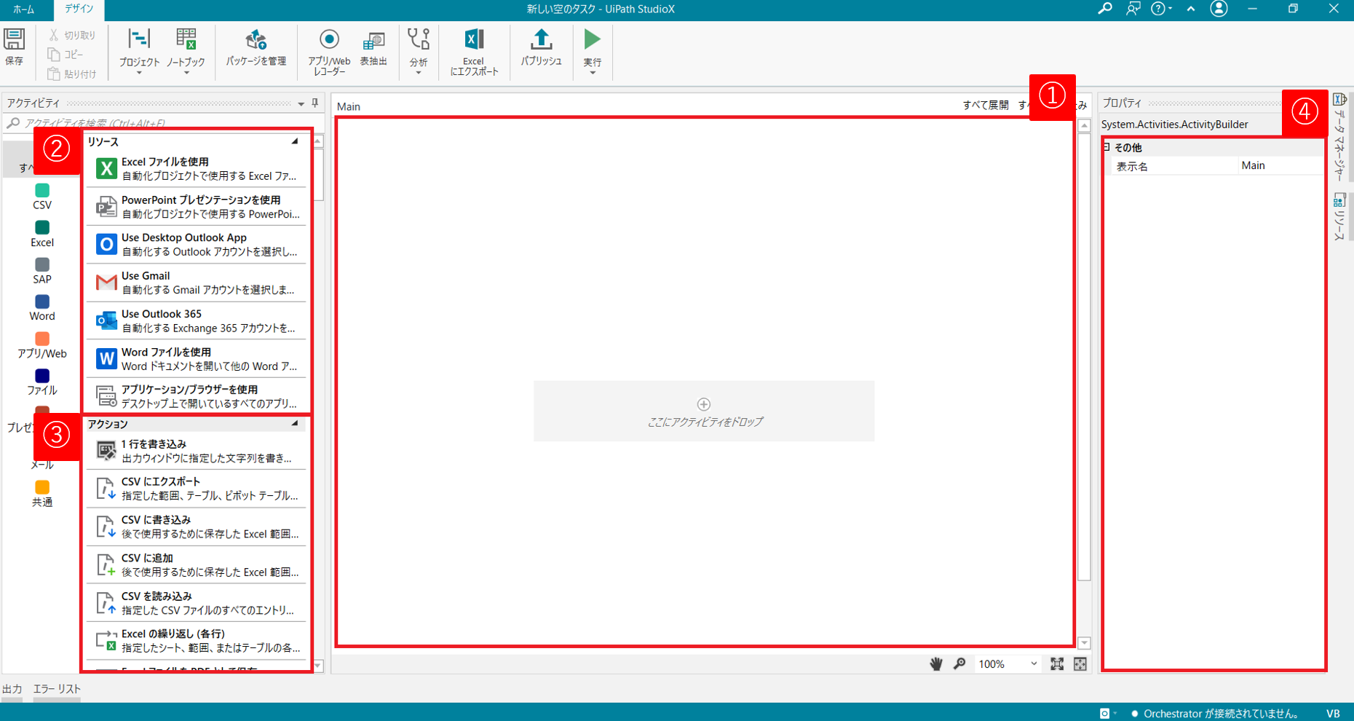Click the feedback icon in title bar
Image resolution: width=1354 pixels, height=721 pixels.
click(1133, 9)
